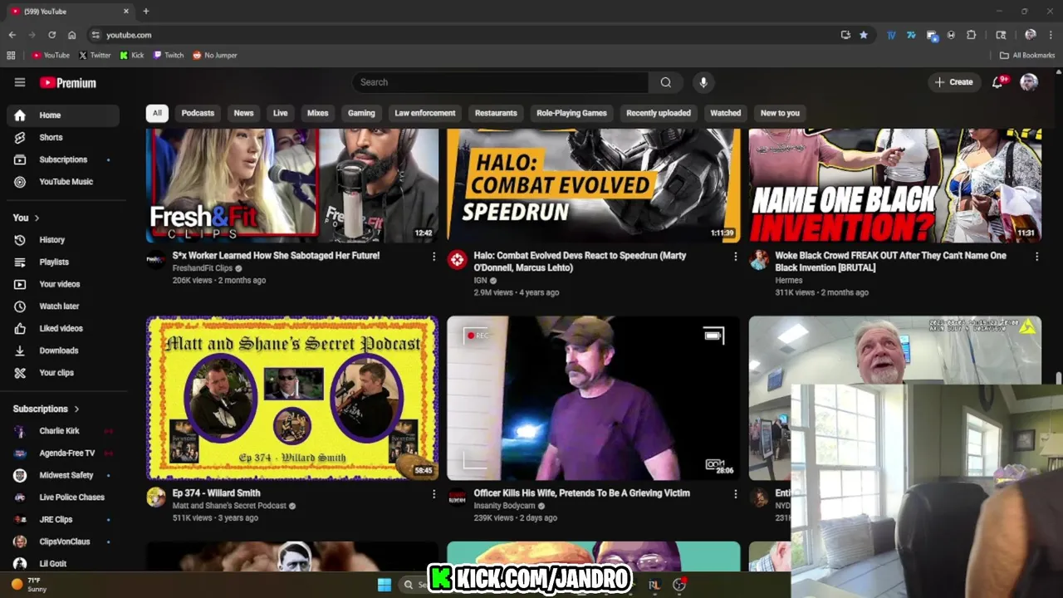Open Matt and Shane's Secret Podcast thumbnail
1063x598 pixels.
pyautogui.click(x=292, y=398)
